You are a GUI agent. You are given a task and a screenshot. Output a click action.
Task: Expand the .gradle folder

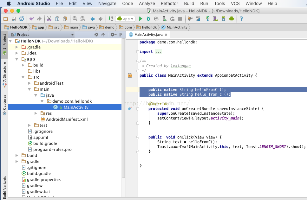pyautogui.click(x=17, y=47)
